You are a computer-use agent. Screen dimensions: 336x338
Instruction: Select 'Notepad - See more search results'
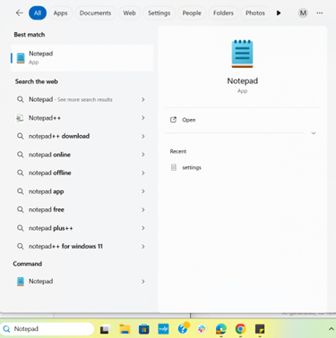[71, 99]
